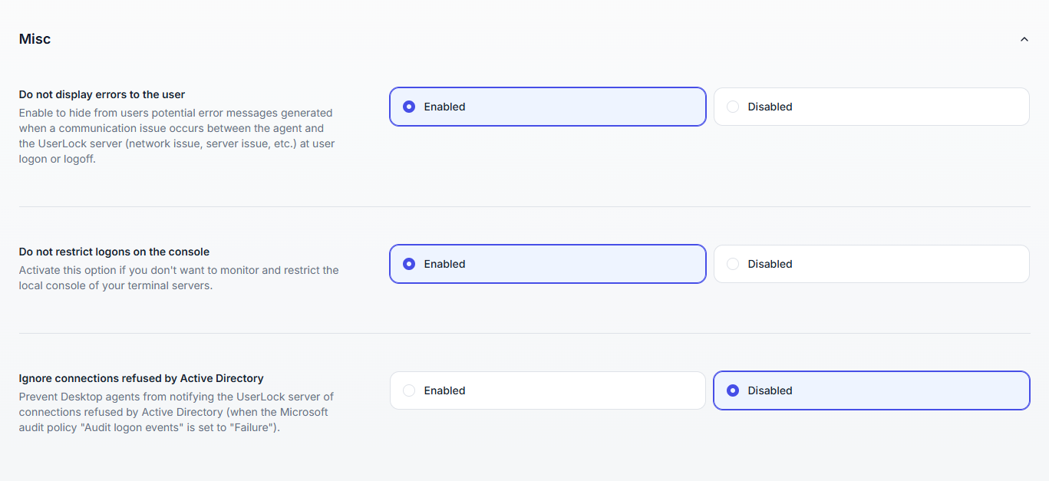Collapse the Misc section chevron
This screenshot has height=481, width=1049.
pos(1024,39)
